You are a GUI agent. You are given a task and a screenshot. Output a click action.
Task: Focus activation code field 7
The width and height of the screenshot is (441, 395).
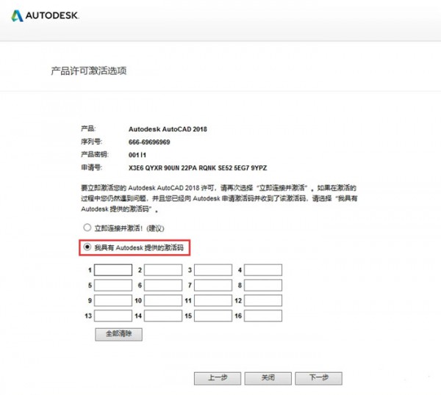(213, 285)
